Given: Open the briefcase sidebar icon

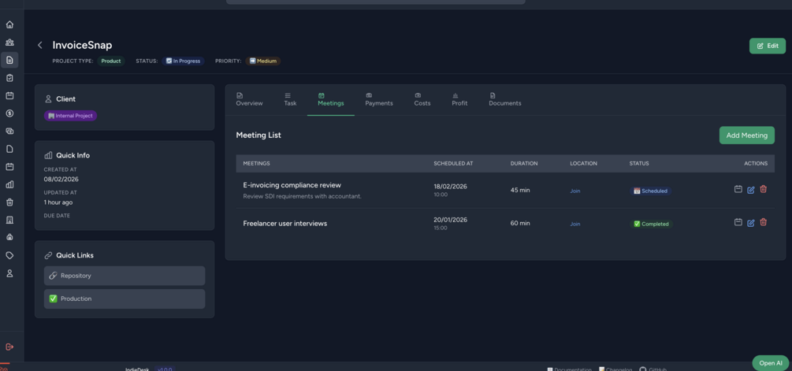Looking at the screenshot, I should coord(9,237).
